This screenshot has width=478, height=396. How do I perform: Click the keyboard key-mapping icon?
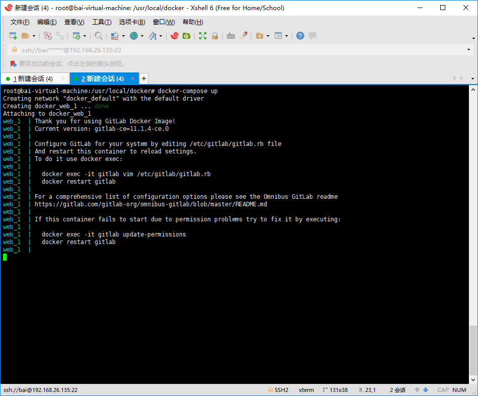(231, 36)
